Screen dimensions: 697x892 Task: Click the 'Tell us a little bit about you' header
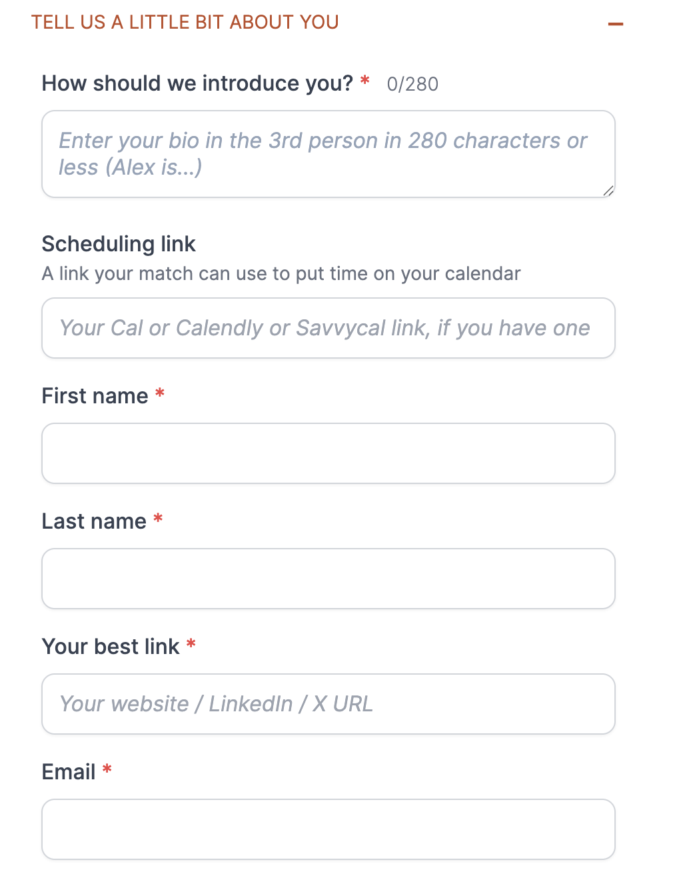pyautogui.click(x=185, y=22)
